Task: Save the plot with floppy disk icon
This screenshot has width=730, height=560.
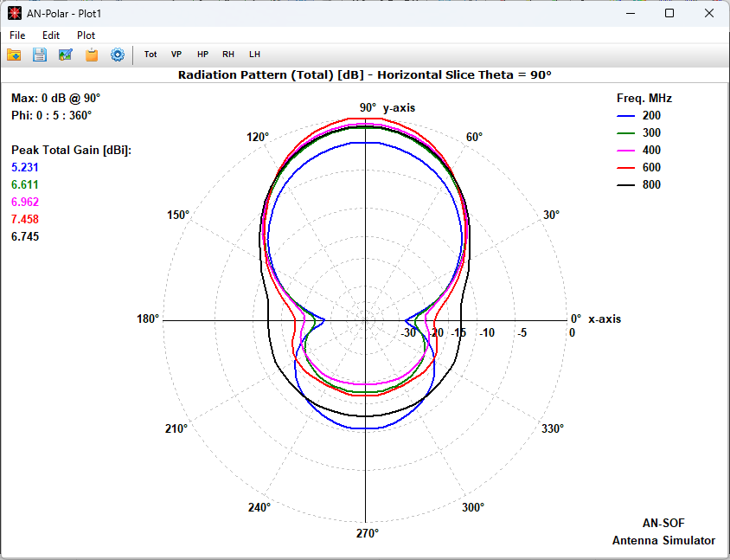Action: (40, 55)
